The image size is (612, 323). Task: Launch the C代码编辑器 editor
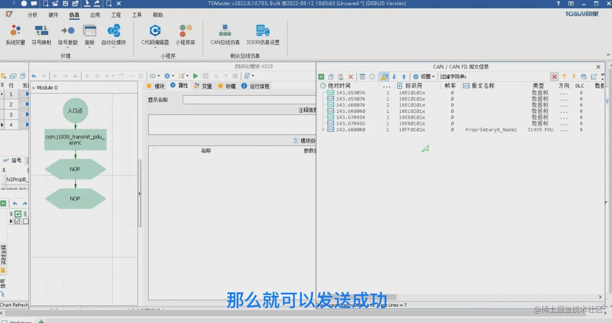click(155, 35)
